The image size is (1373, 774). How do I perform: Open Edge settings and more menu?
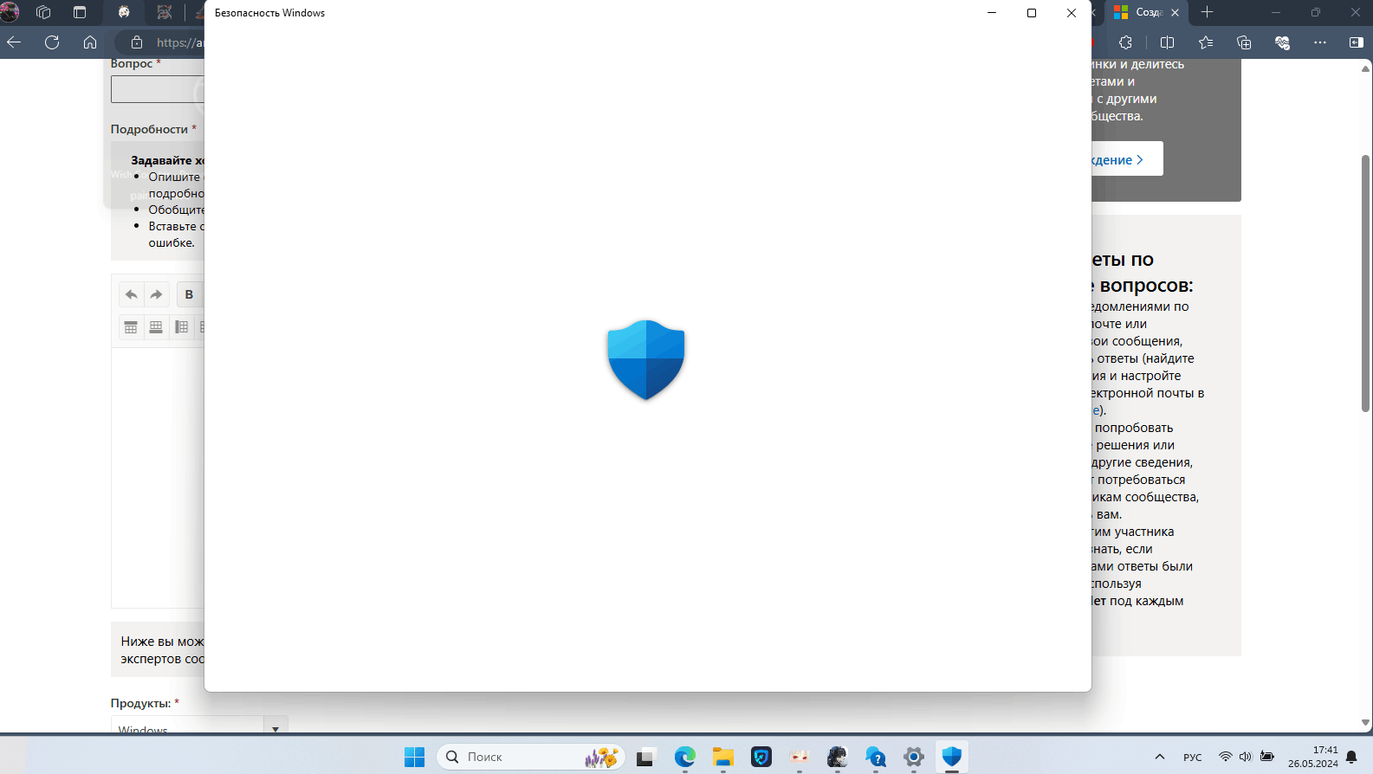pyautogui.click(x=1320, y=42)
